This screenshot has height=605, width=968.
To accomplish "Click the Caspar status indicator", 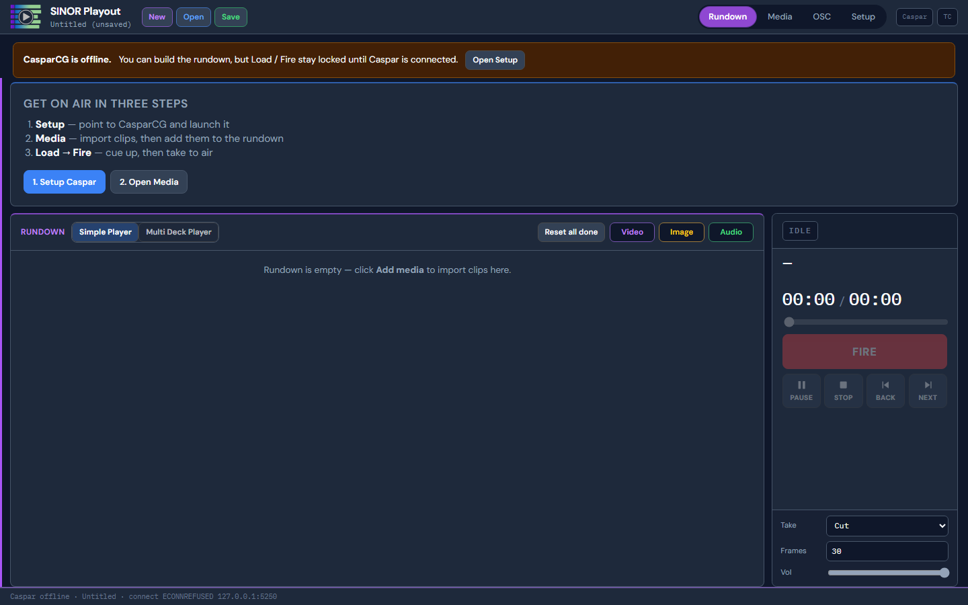I will [x=914, y=17].
